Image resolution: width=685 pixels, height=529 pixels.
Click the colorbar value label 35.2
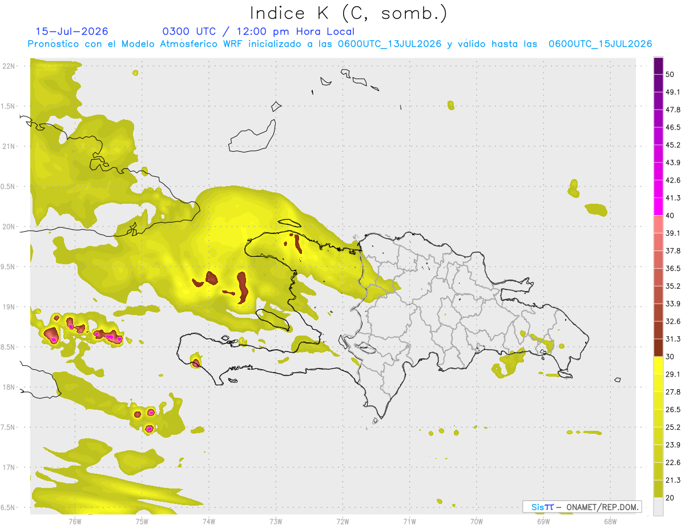(673, 286)
